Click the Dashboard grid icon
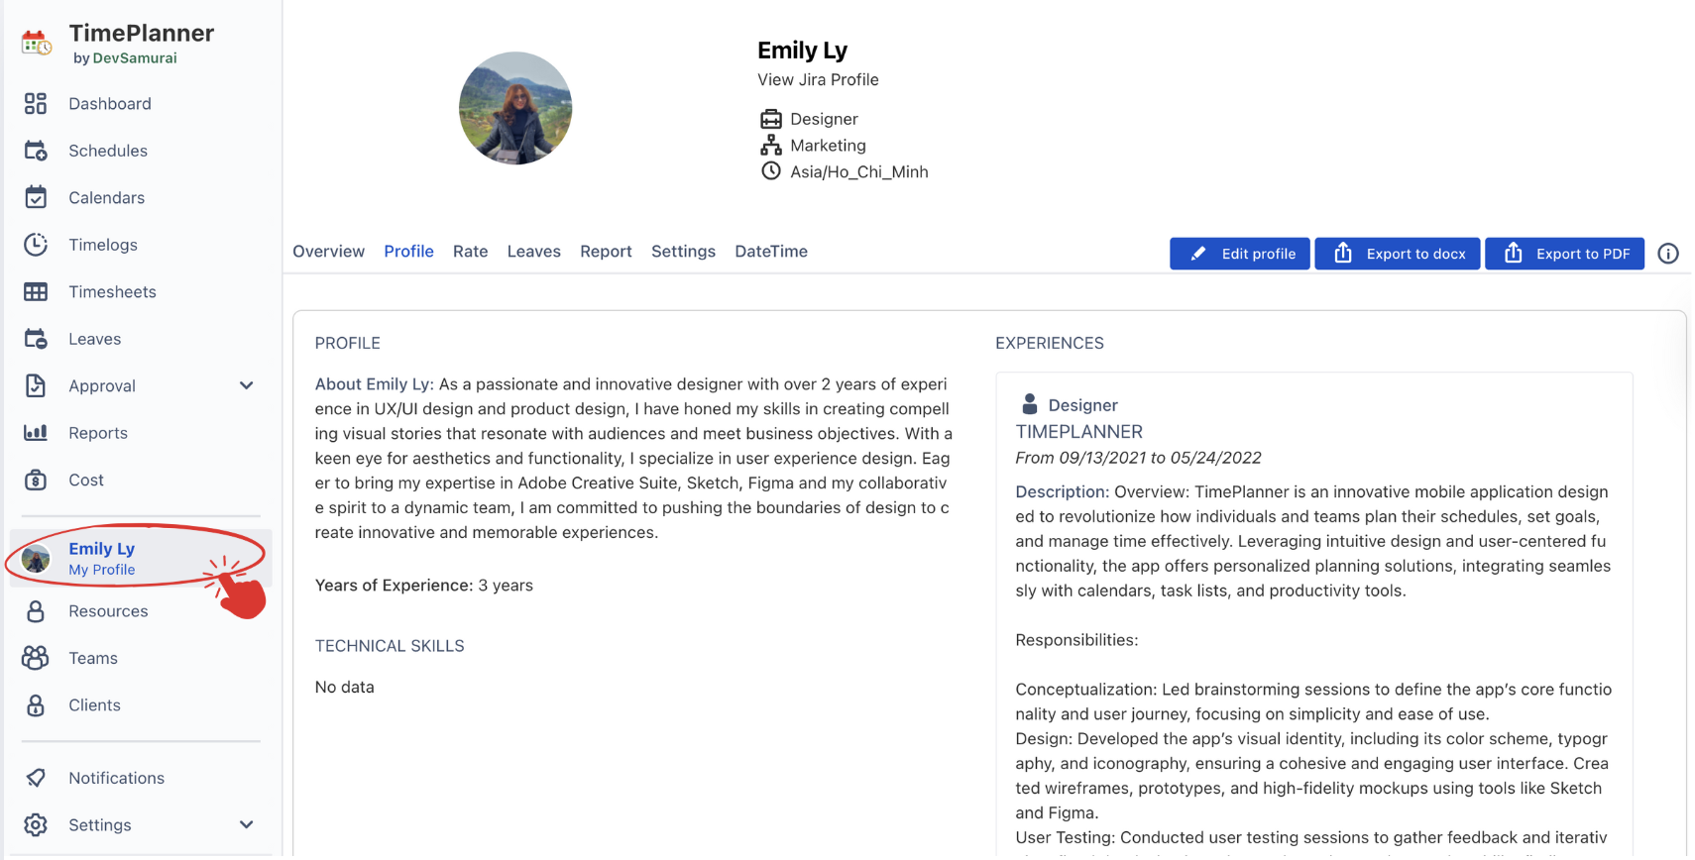1695x860 pixels. coord(36,103)
